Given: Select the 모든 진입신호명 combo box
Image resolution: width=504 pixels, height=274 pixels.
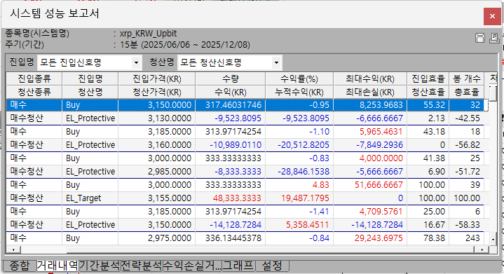Looking at the screenshot, I should click(89, 62).
